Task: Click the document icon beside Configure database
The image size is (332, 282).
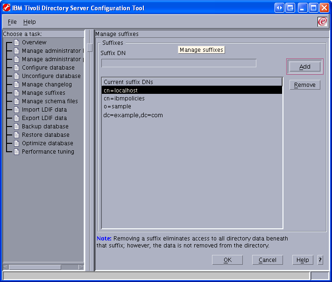Action: click(x=16, y=68)
